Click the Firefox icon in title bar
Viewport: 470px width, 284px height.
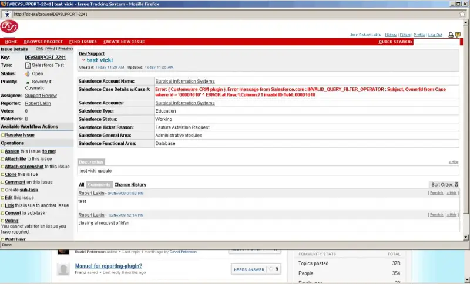click(4, 4)
